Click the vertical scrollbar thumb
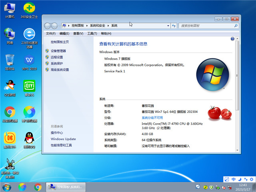Screen dimensions: 256x192 237,76
